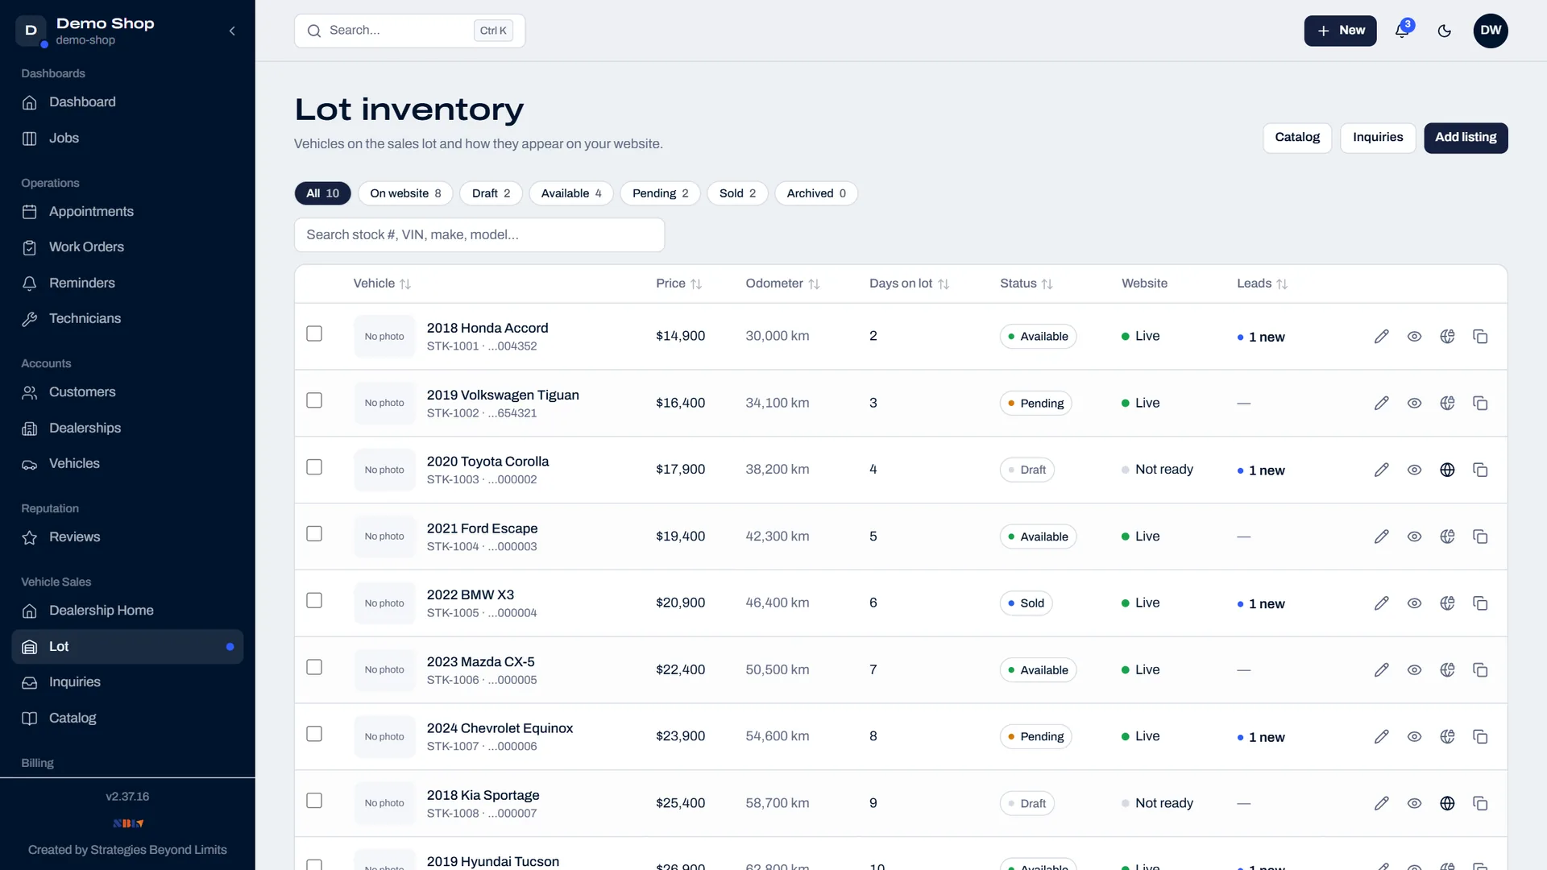
Task: Open the Inquiries button near page title
Action: (x=1378, y=138)
